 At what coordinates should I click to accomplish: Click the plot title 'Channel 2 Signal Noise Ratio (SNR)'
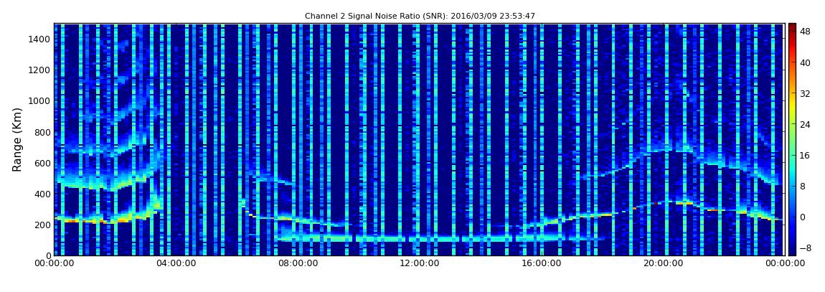420,17
